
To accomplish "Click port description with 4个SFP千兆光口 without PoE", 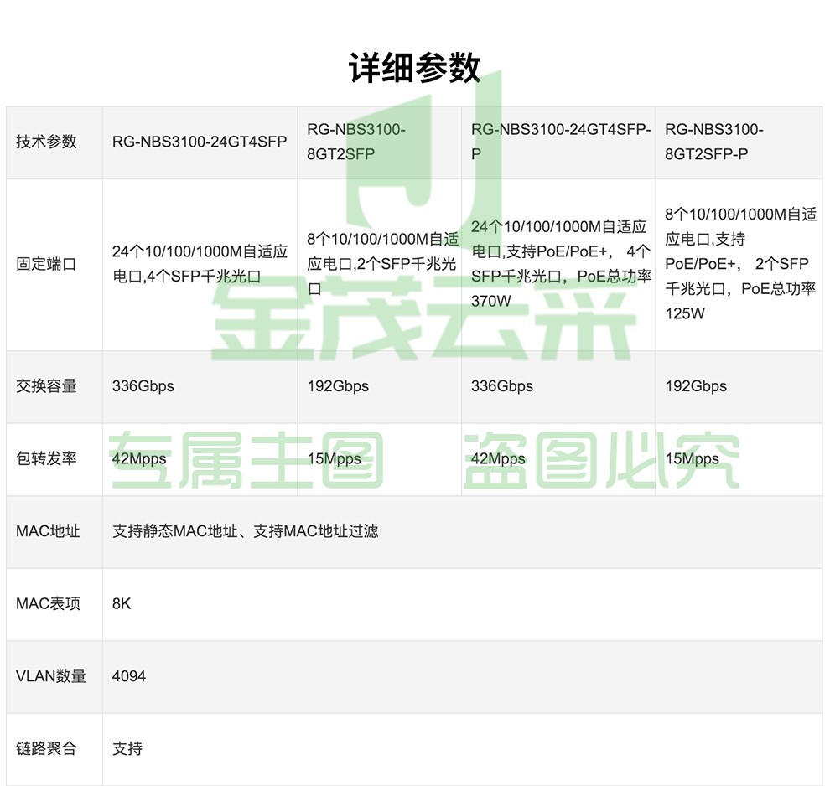I will click(x=200, y=264).
